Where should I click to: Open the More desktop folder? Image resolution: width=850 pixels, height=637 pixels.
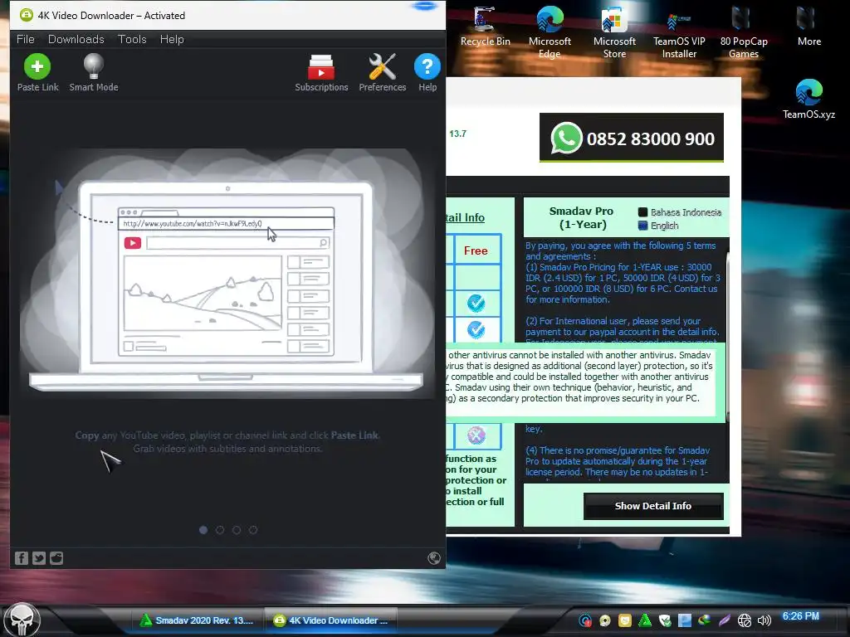coord(808,27)
